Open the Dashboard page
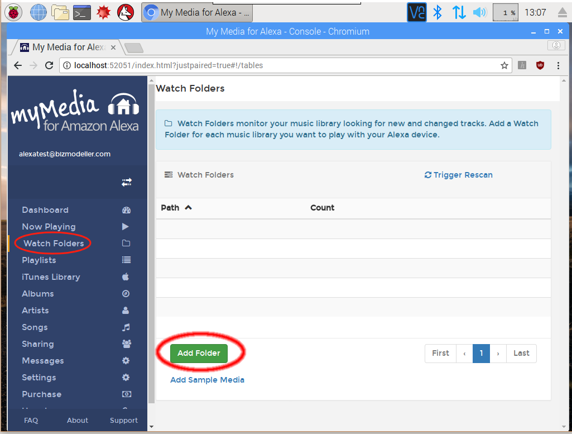Screen dimensions: 572x434 [45, 210]
